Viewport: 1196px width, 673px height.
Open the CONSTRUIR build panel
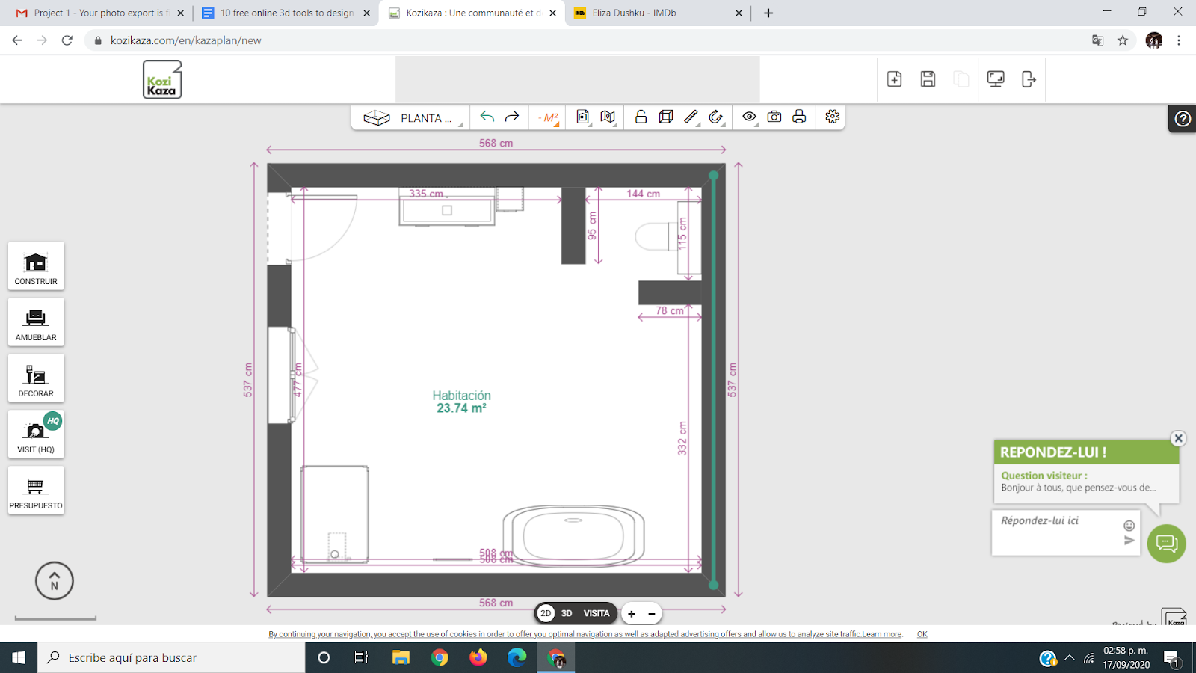click(36, 265)
